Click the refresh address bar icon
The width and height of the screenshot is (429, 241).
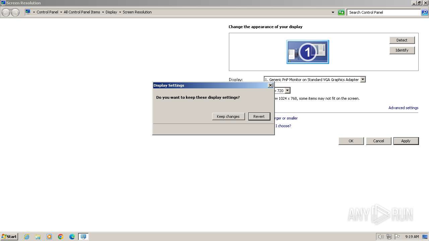point(341,12)
